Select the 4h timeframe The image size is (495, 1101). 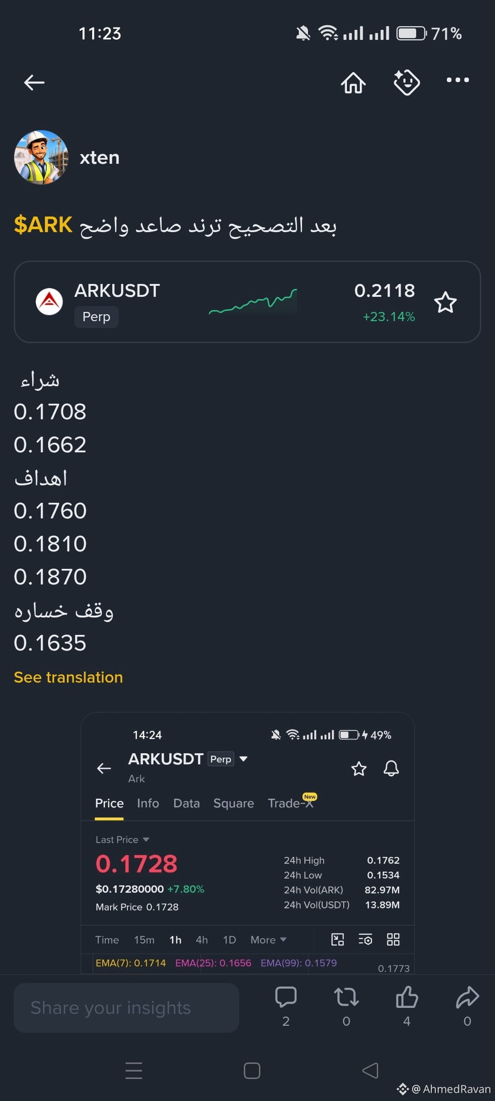202,940
